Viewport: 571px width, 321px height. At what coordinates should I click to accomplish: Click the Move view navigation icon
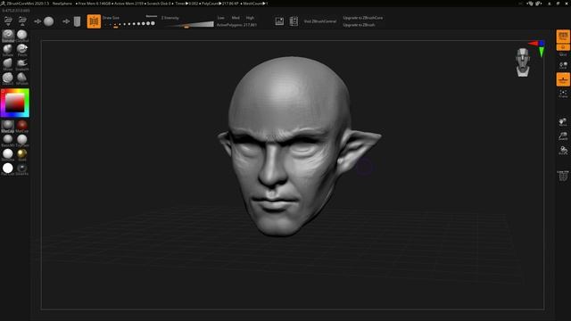coord(563,122)
